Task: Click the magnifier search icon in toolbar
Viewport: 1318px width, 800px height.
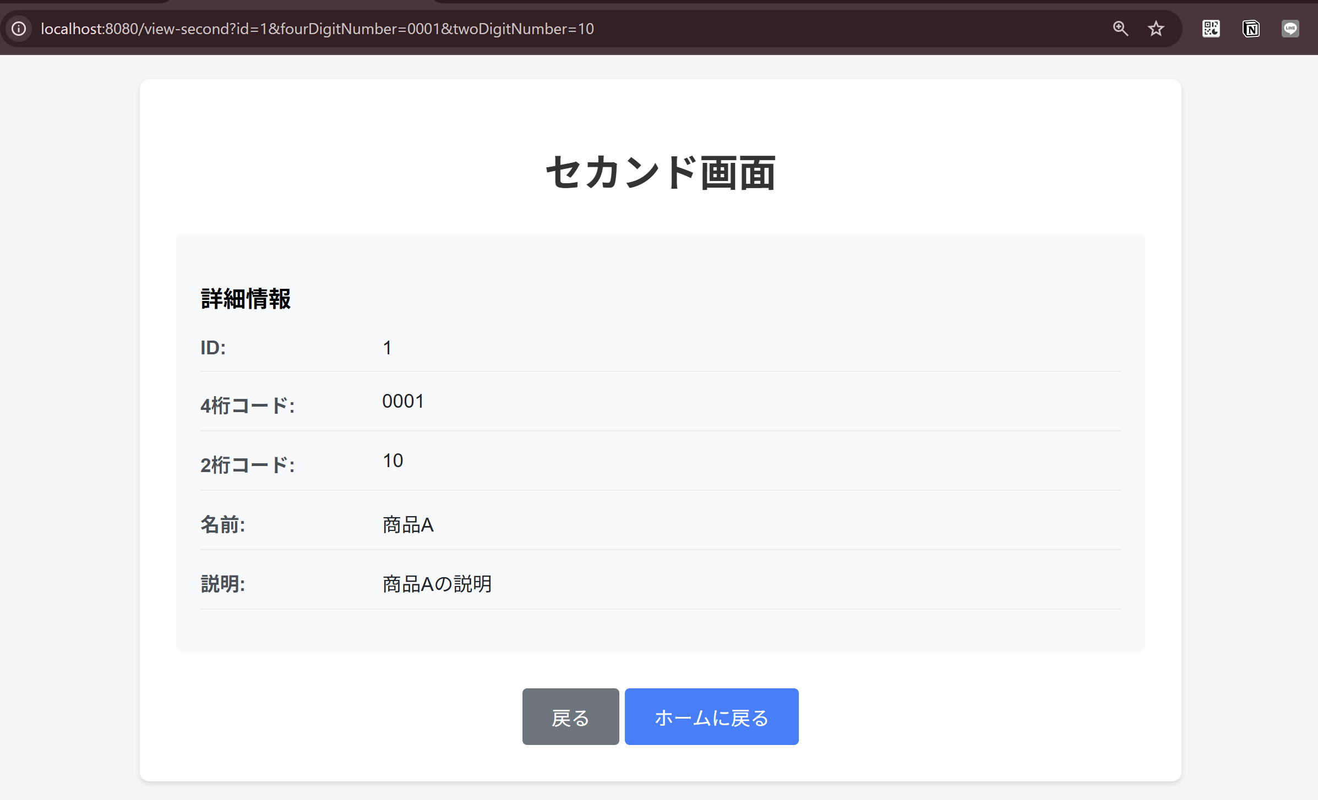Action: (x=1121, y=29)
